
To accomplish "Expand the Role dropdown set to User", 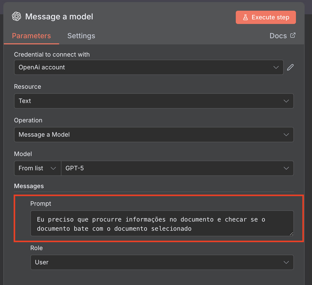I will pyautogui.click(x=162, y=262).
